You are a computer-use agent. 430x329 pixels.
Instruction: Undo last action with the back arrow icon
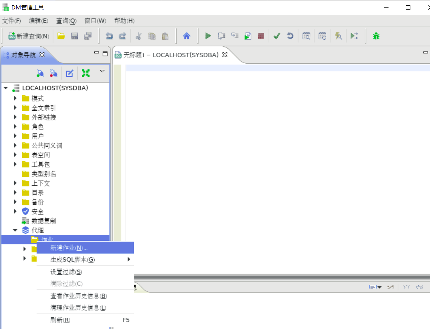coord(109,36)
